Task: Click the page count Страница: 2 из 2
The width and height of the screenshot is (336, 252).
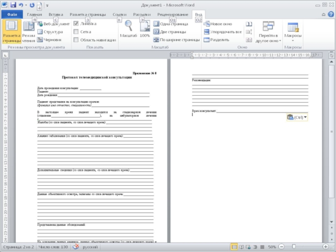Action: pos(18,247)
